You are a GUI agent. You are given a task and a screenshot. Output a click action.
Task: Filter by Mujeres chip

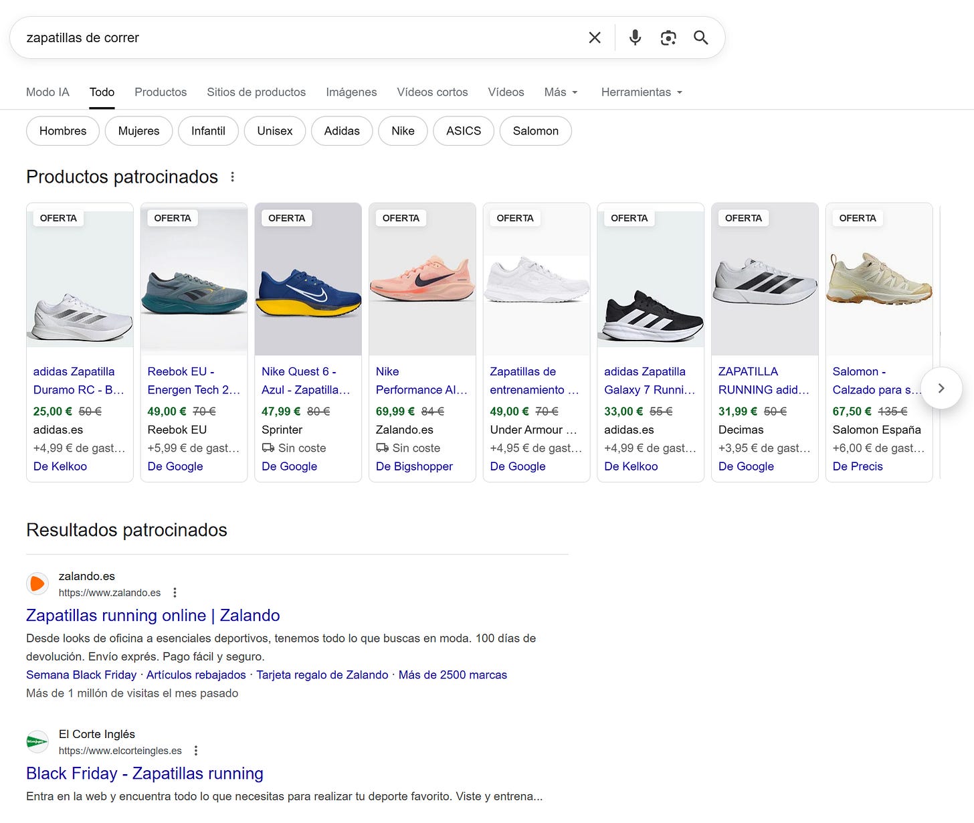coord(138,131)
